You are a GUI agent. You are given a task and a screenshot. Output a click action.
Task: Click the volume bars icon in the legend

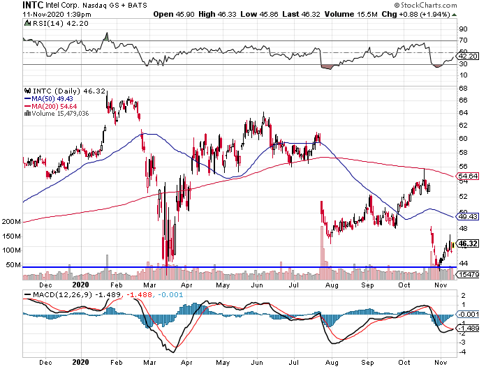tap(28, 113)
